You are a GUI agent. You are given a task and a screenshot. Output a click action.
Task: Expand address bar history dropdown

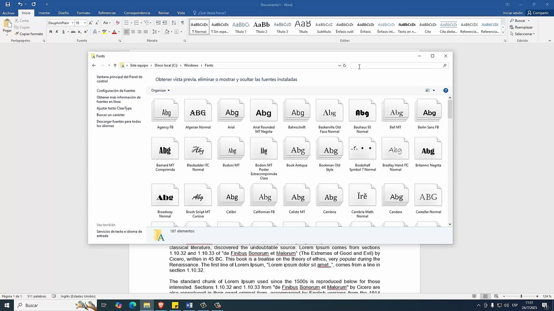click(339, 65)
